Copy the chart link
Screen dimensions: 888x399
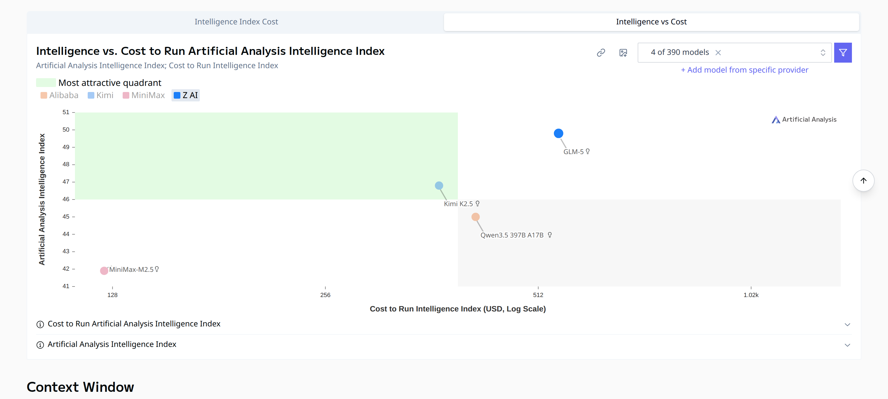click(x=601, y=53)
